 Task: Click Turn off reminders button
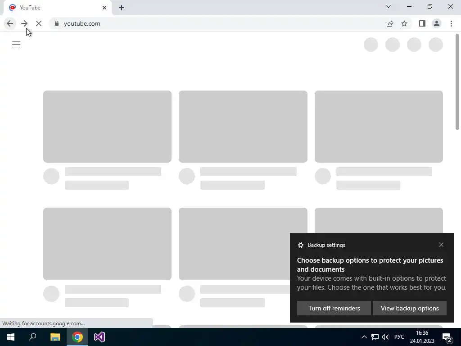point(334,308)
